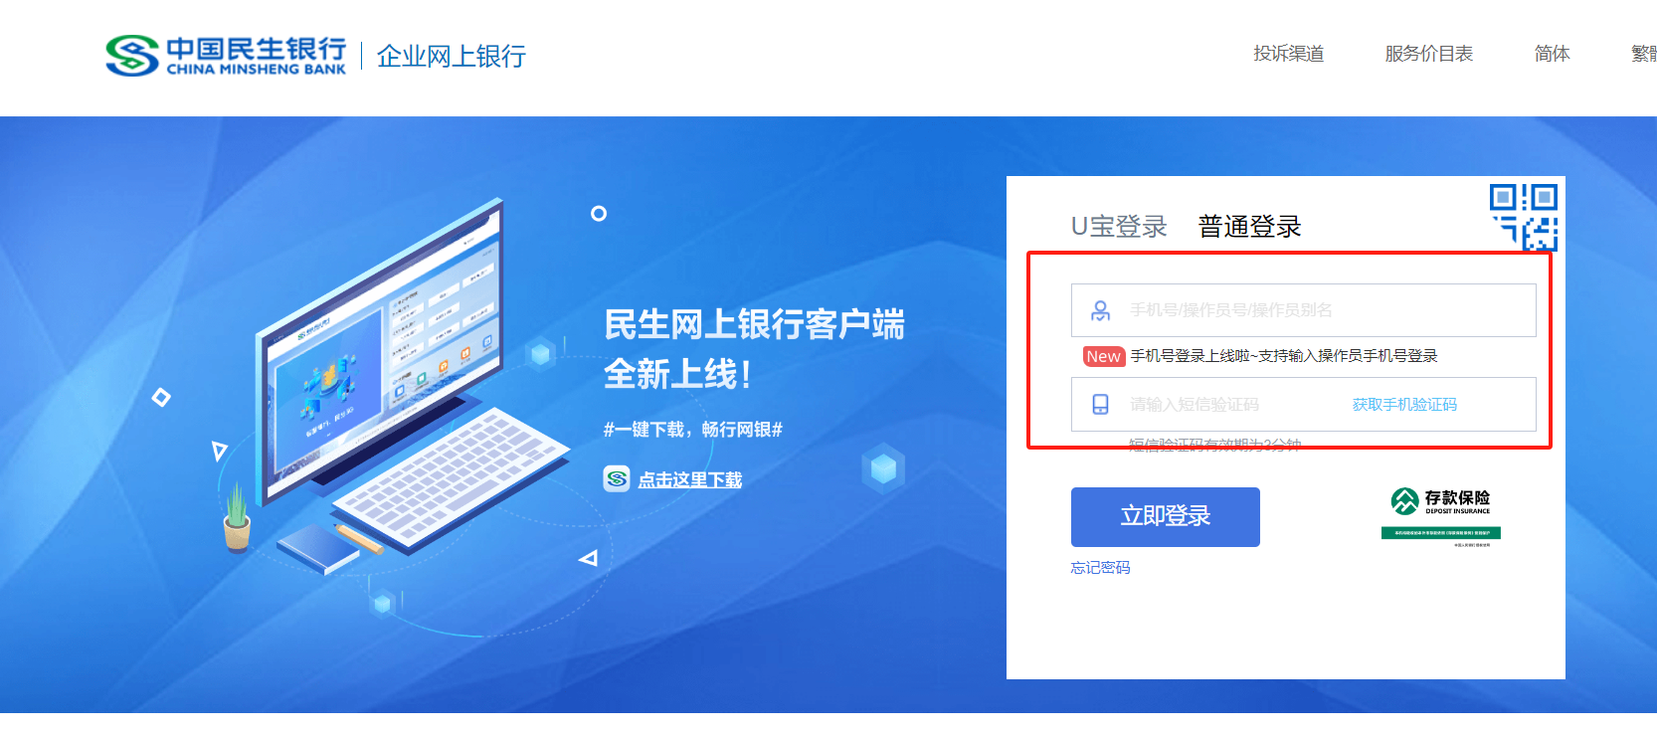1657x736 pixels.
Task: Click the user icon in username field
Action: coord(1101,310)
